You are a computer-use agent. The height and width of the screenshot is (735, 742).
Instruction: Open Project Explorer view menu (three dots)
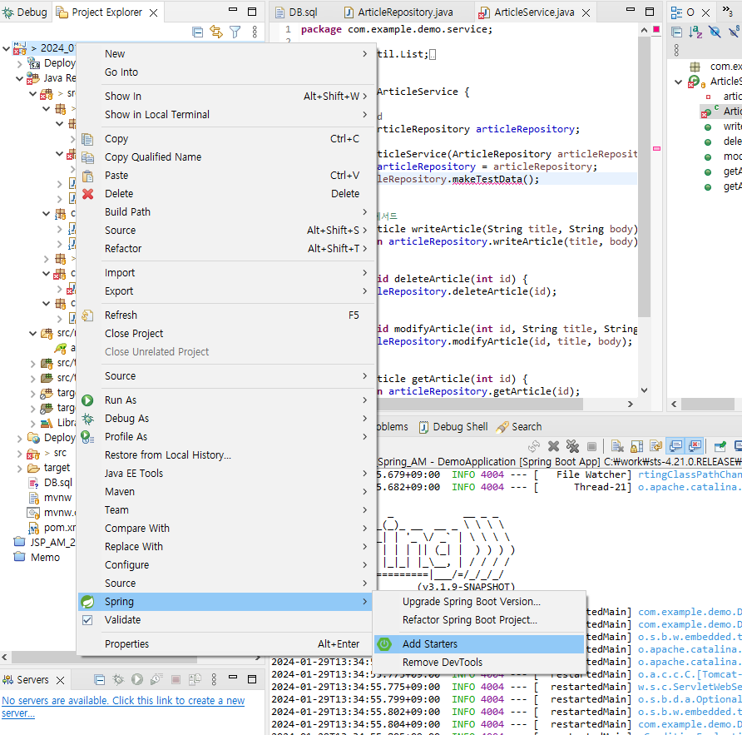[255, 32]
